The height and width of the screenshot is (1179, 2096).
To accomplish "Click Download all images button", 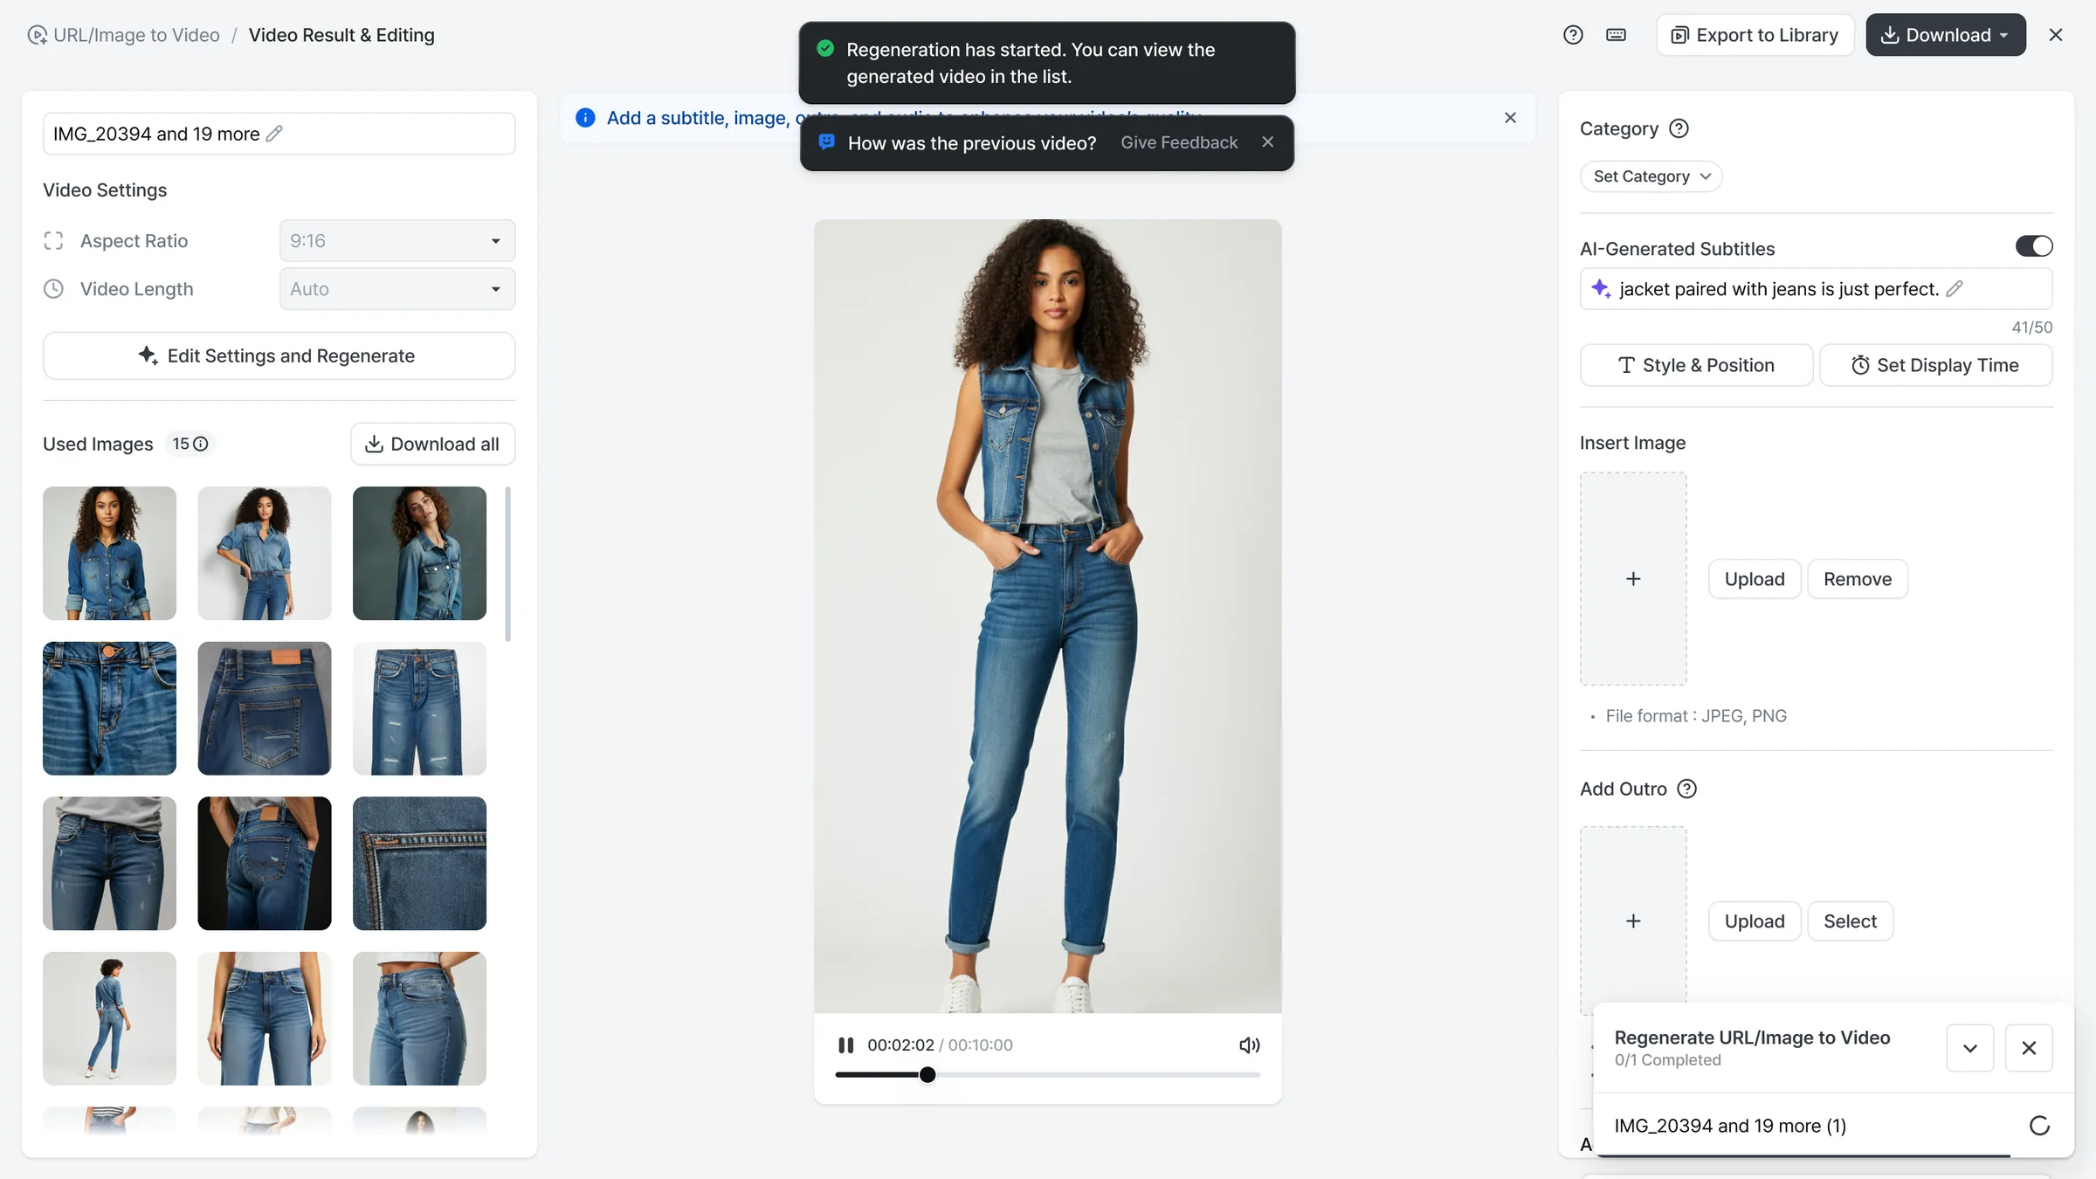I will click(x=432, y=444).
